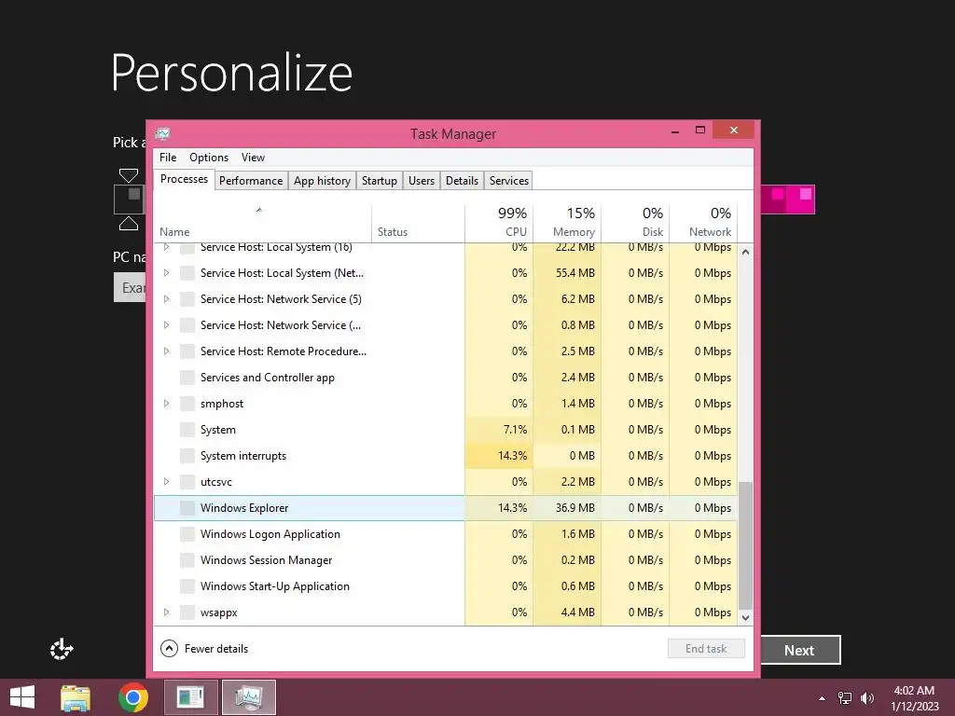Click Next on the Personalize screen
Image resolution: width=955 pixels, height=716 pixels.
(x=800, y=650)
